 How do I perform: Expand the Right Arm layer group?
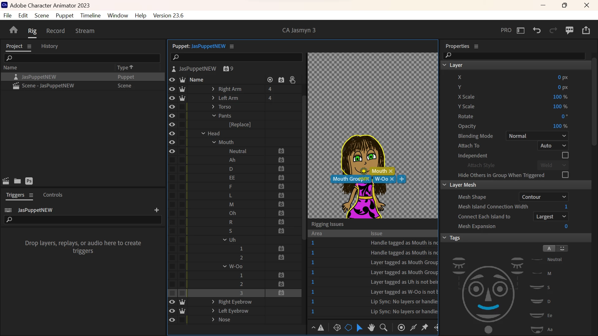[x=213, y=89]
